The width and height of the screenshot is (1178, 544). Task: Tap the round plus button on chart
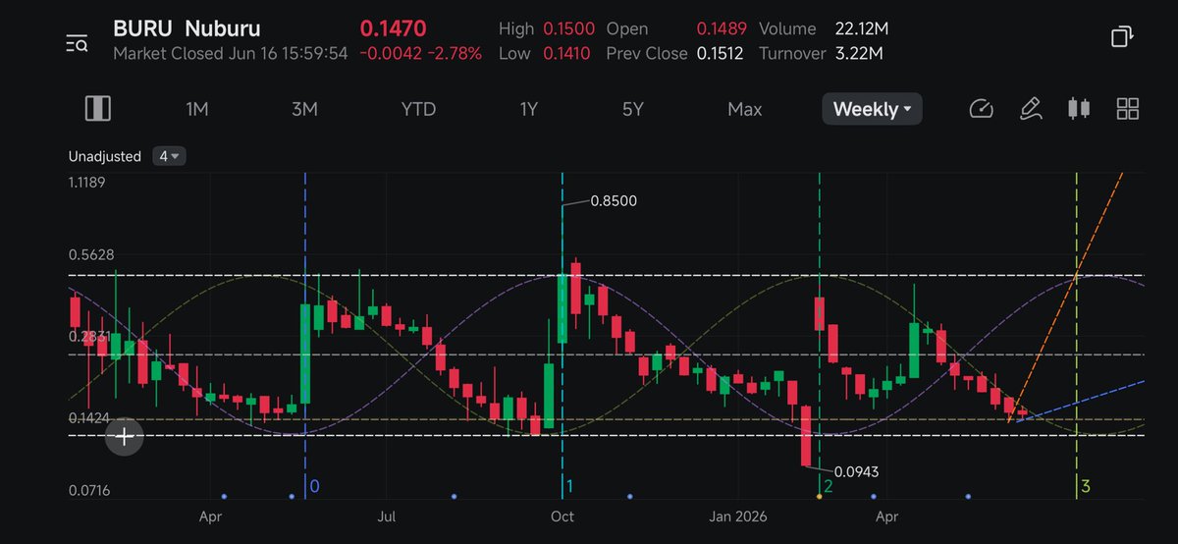click(x=125, y=437)
